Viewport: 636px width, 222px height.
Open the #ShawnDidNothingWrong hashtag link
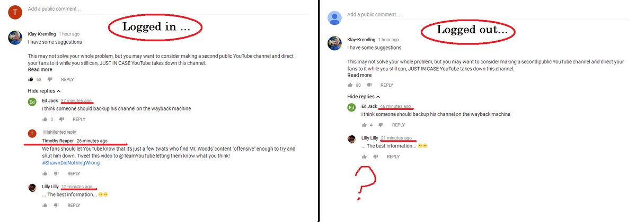[71, 163]
